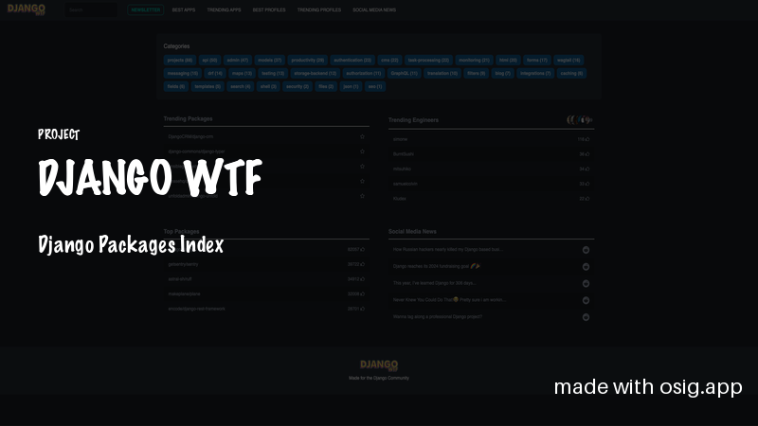Open the task-processing category

coord(428,61)
